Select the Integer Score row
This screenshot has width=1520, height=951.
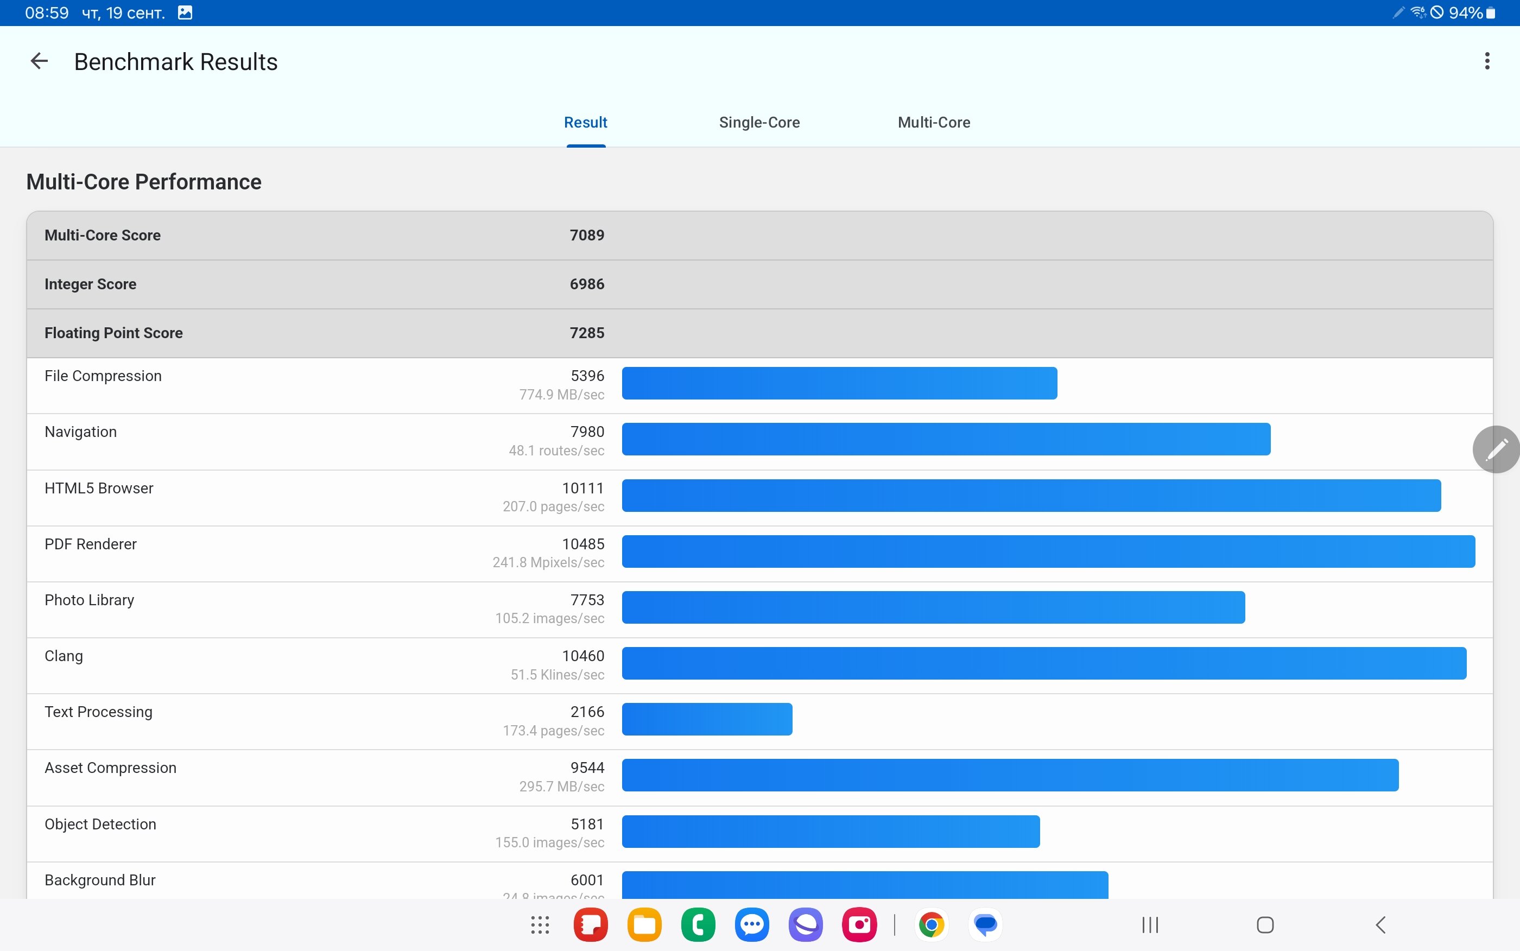[x=759, y=284]
